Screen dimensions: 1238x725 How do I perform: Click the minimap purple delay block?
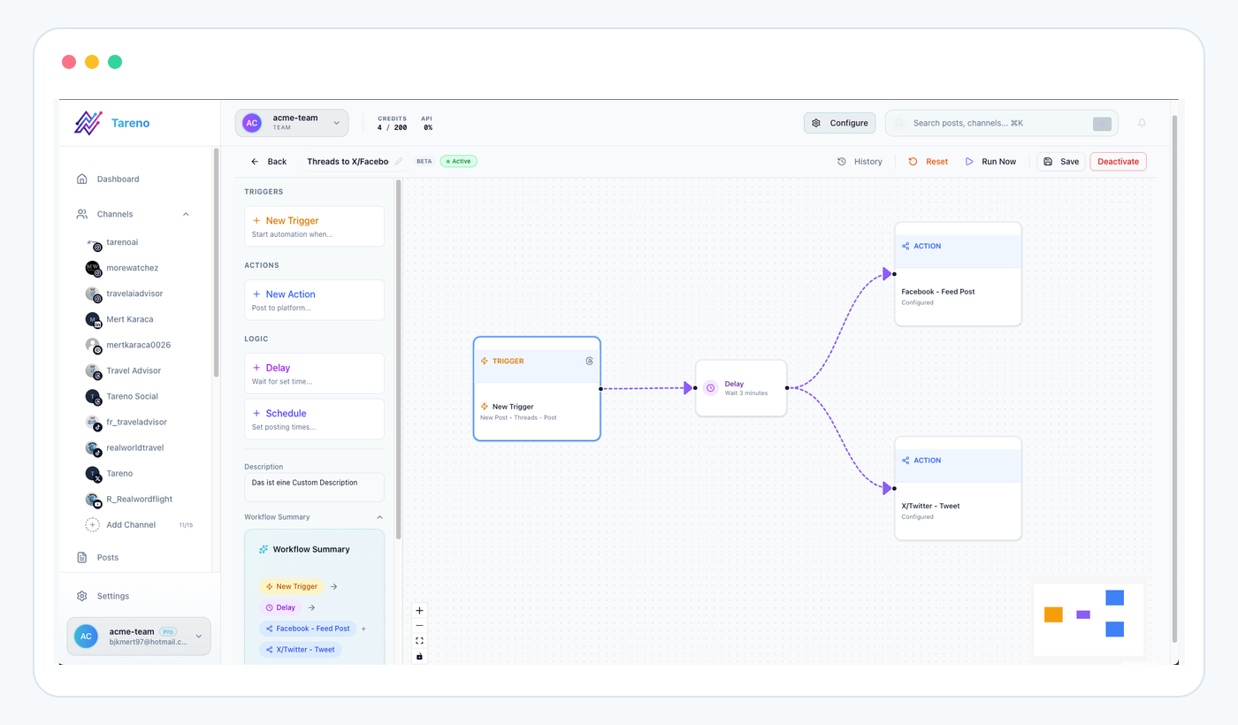(x=1083, y=614)
